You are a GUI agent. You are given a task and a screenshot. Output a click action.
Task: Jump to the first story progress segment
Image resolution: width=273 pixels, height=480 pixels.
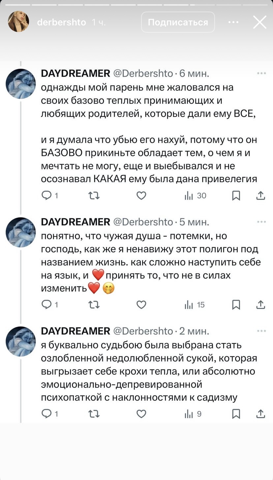[18, 5]
